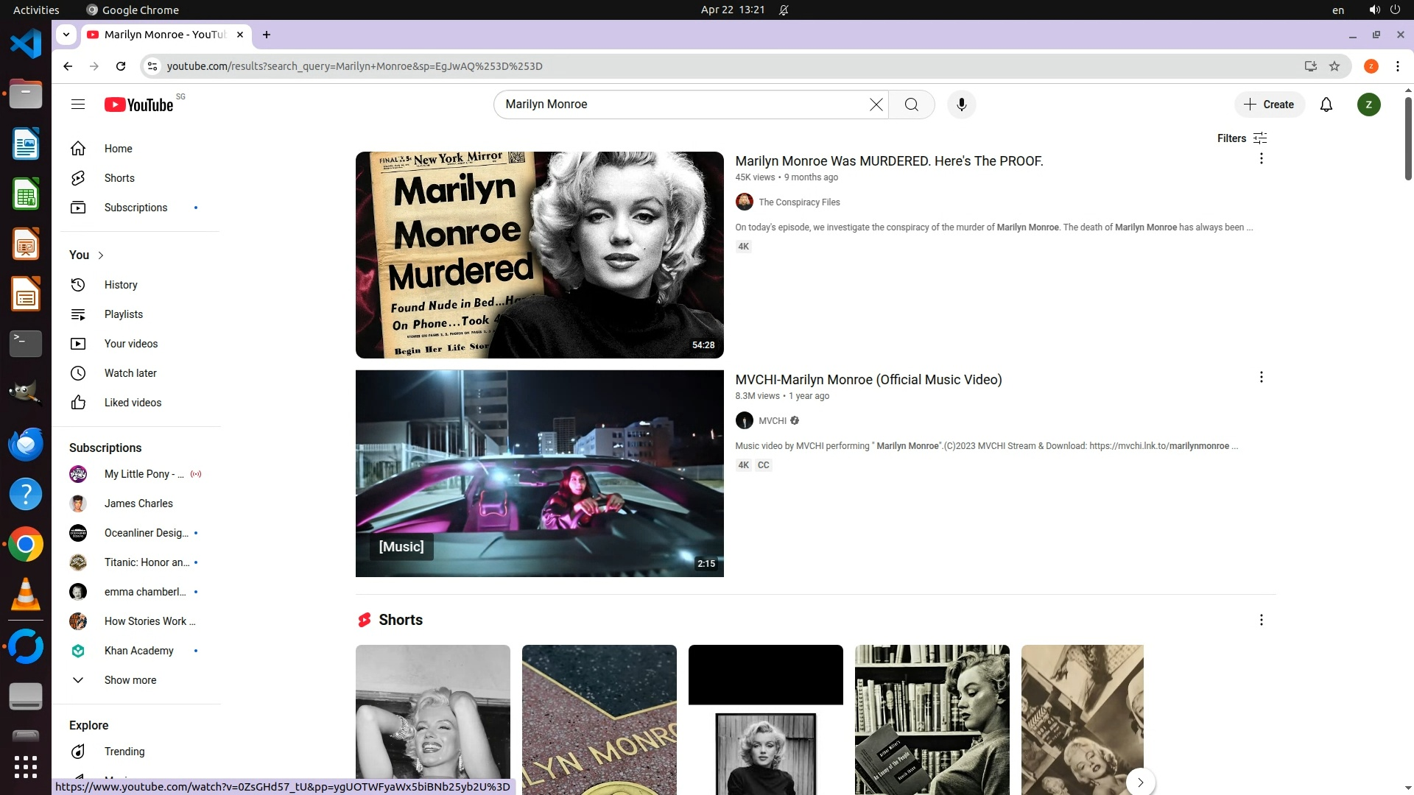The height and width of the screenshot is (795, 1414).
Task: Expand the You section chevron
Action: (101, 255)
